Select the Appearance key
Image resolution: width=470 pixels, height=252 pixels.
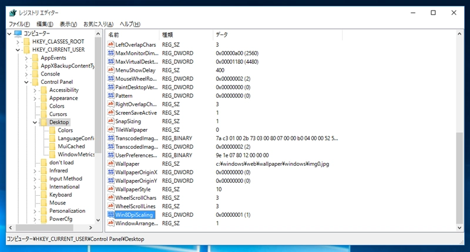pyautogui.click(x=63, y=98)
